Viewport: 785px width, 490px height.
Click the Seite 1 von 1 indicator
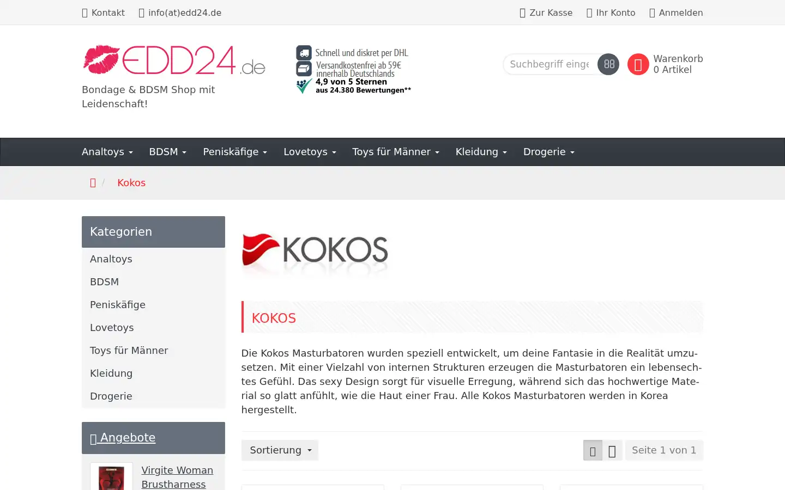[664, 450]
